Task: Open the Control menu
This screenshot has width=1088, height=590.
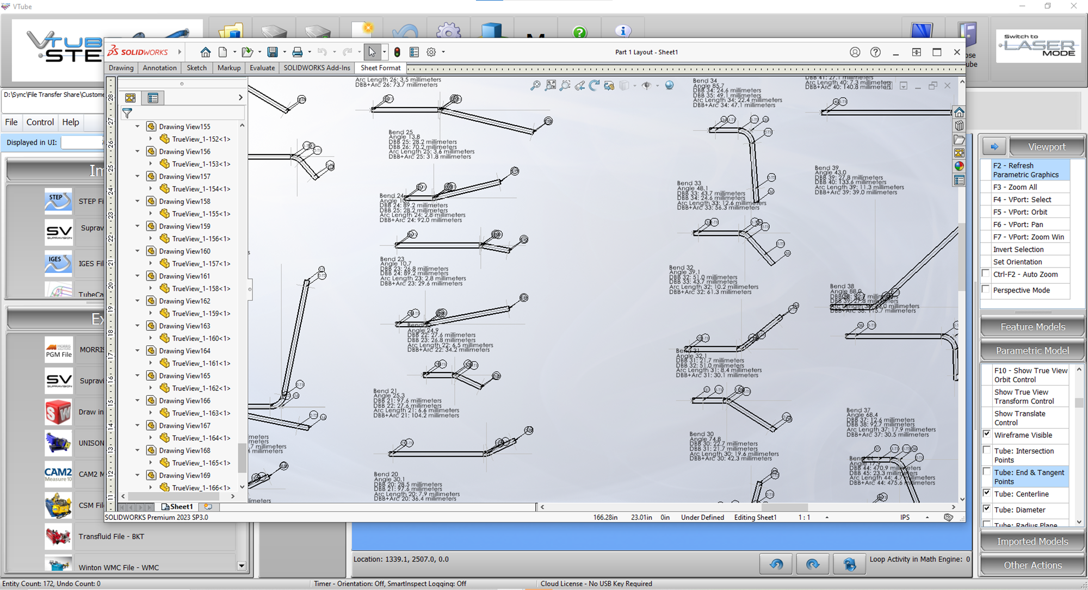Action: pyautogui.click(x=40, y=122)
